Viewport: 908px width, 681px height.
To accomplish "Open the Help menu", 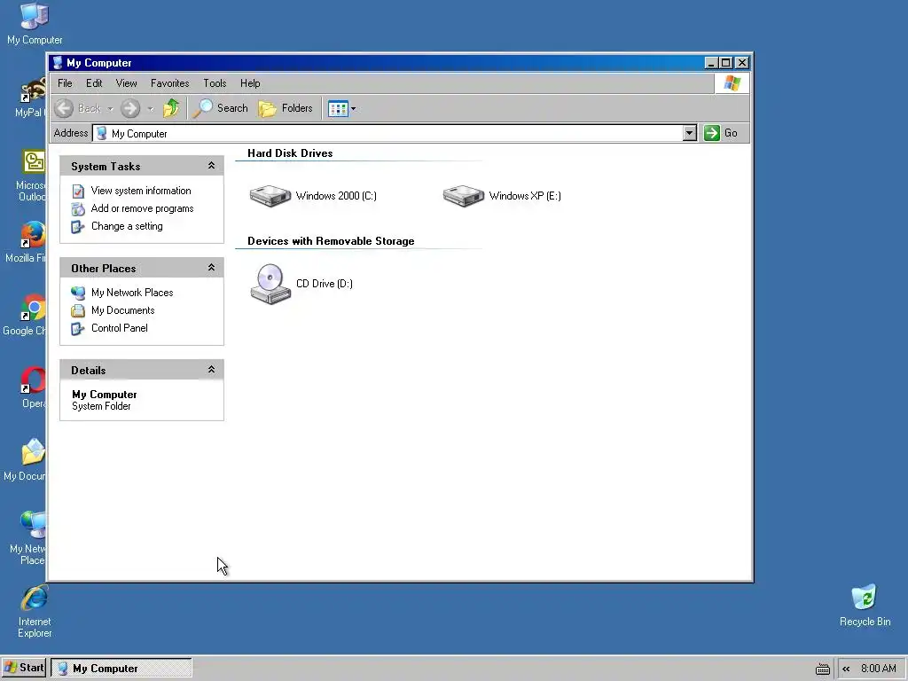I will (x=250, y=83).
